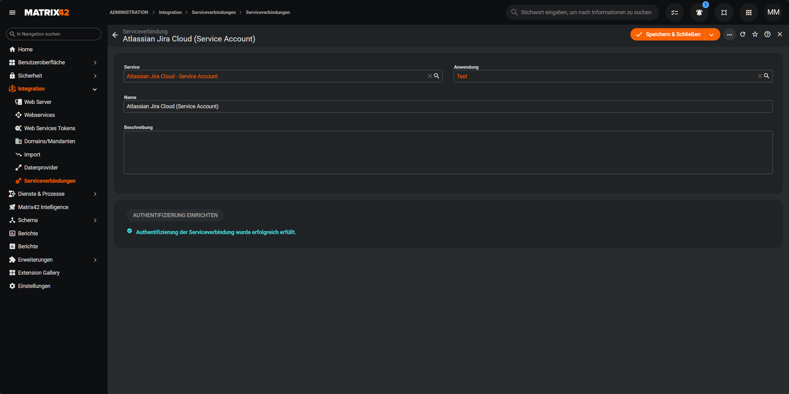Open the notifications bell icon
The image size is (789, 394).
pyautogui.click(x=699, y=12)
